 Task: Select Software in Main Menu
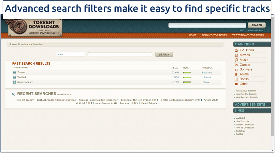[x=246, y=69]
